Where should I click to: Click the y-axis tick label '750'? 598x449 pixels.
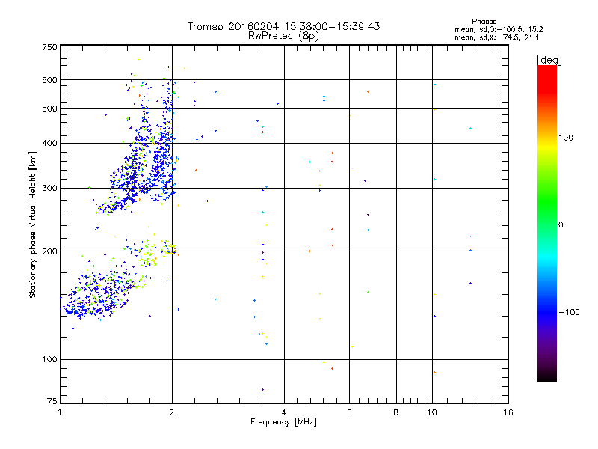point(50,47)
